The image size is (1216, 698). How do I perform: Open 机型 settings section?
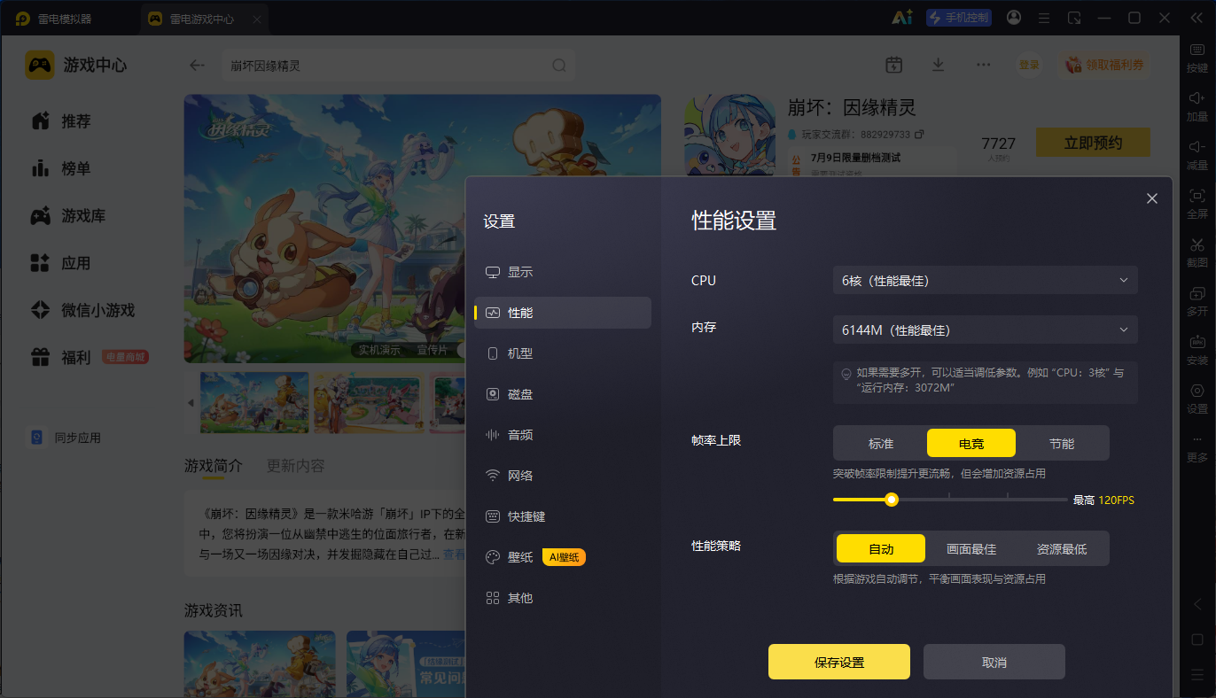point(563,353)
